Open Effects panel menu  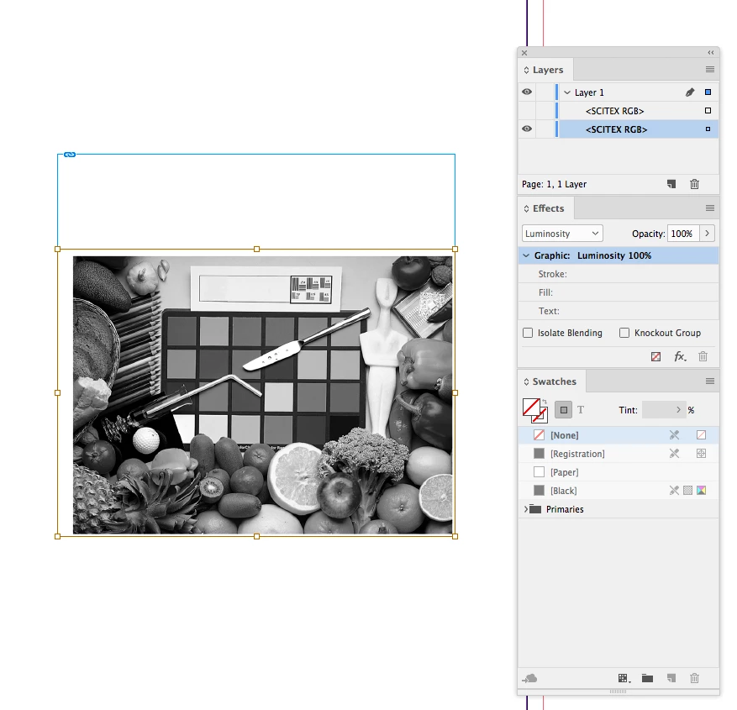coord(710,208)
